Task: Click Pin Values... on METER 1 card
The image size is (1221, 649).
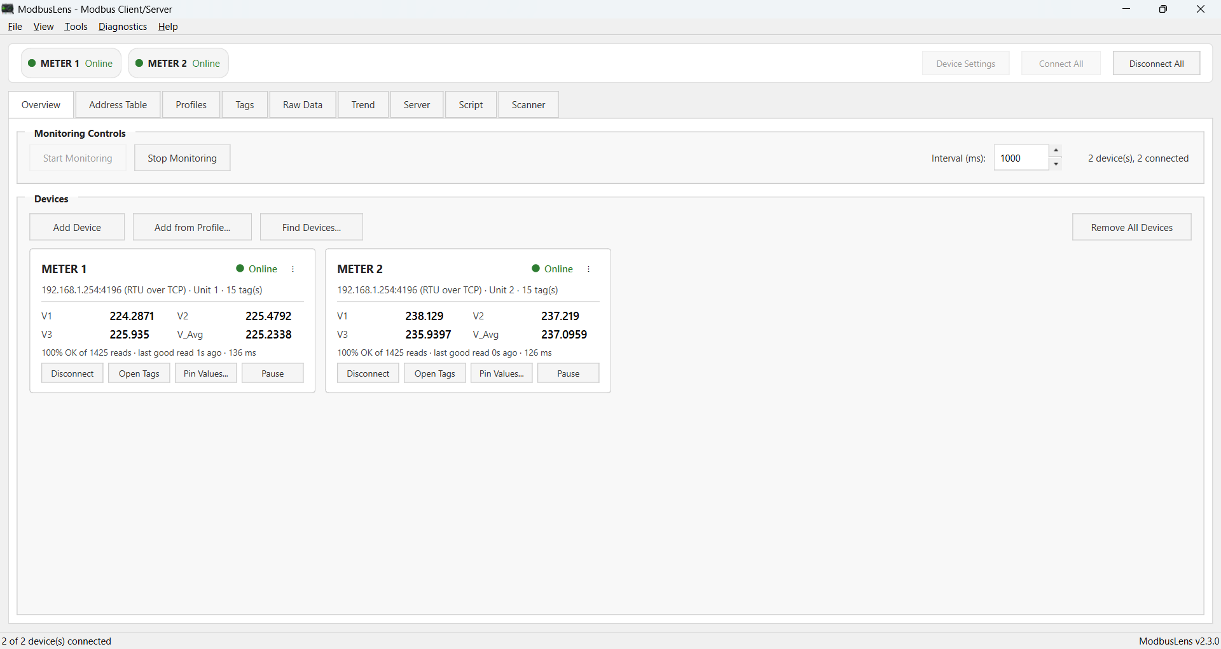Action: [206, 373]
